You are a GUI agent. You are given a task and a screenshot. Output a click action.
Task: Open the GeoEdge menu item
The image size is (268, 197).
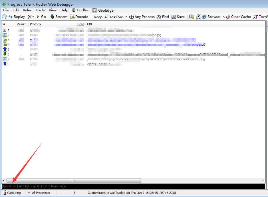point(103,11)
